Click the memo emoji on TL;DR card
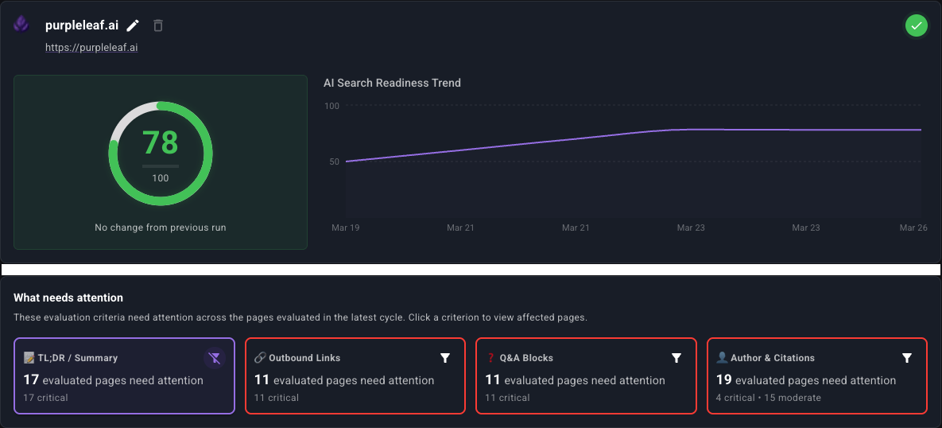This screenshot has height=428, width=942. point(29,358)
